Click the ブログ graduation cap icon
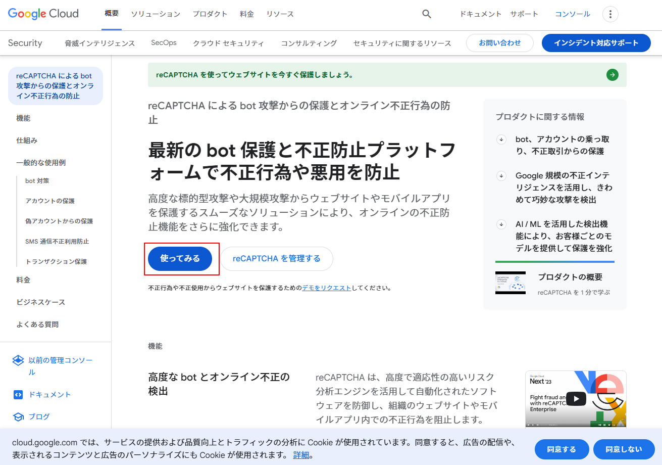 (18, 417)
